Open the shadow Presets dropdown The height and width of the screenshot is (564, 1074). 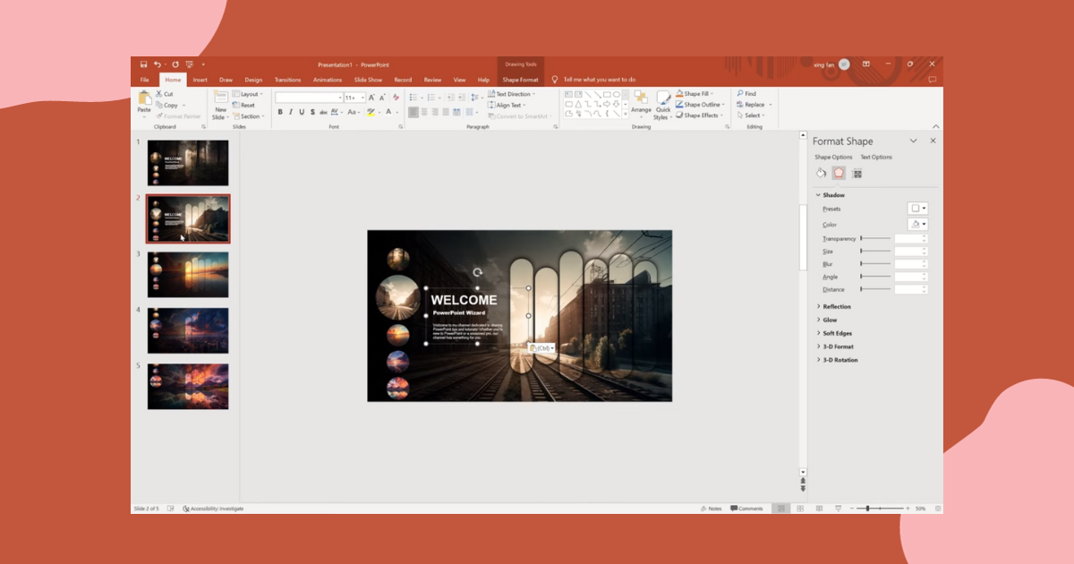[x=918, y=209]
